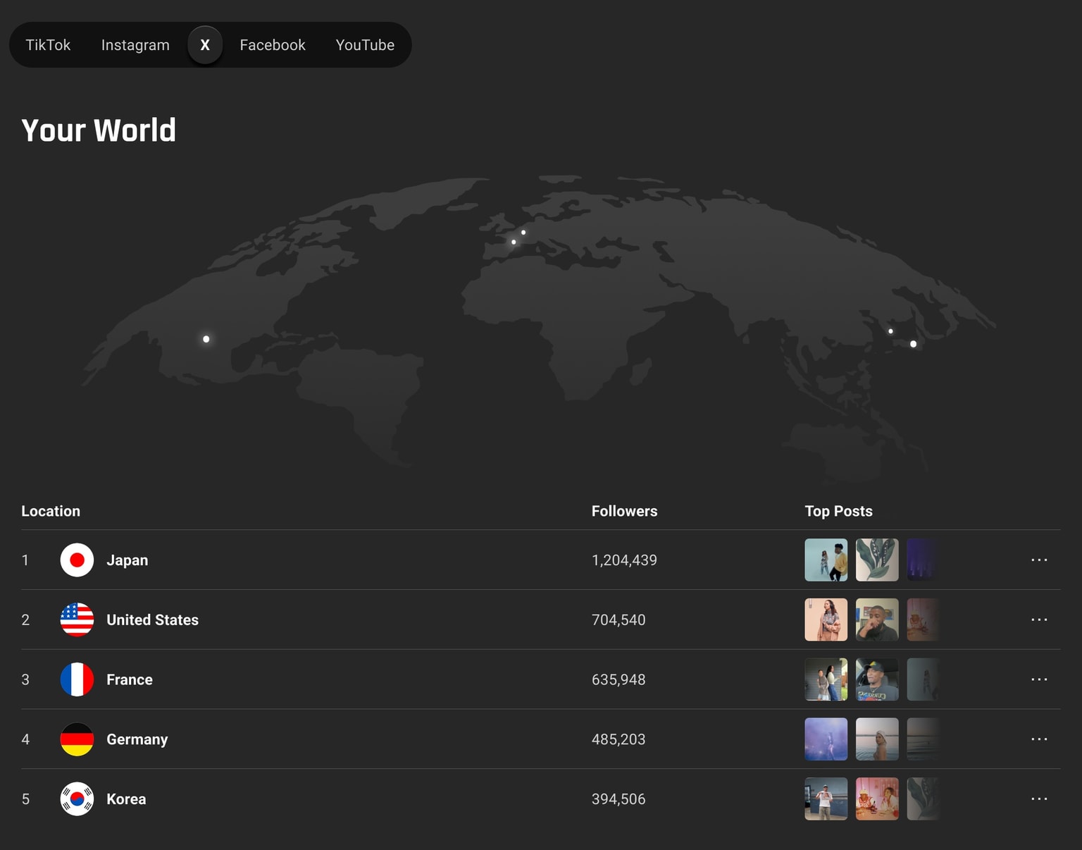Switch to the TikTok tab
Screen dimensions: 1082x850
pos(48,45)
